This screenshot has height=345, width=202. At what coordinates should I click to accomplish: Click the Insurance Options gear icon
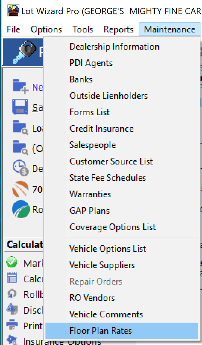tap(12, 340)
